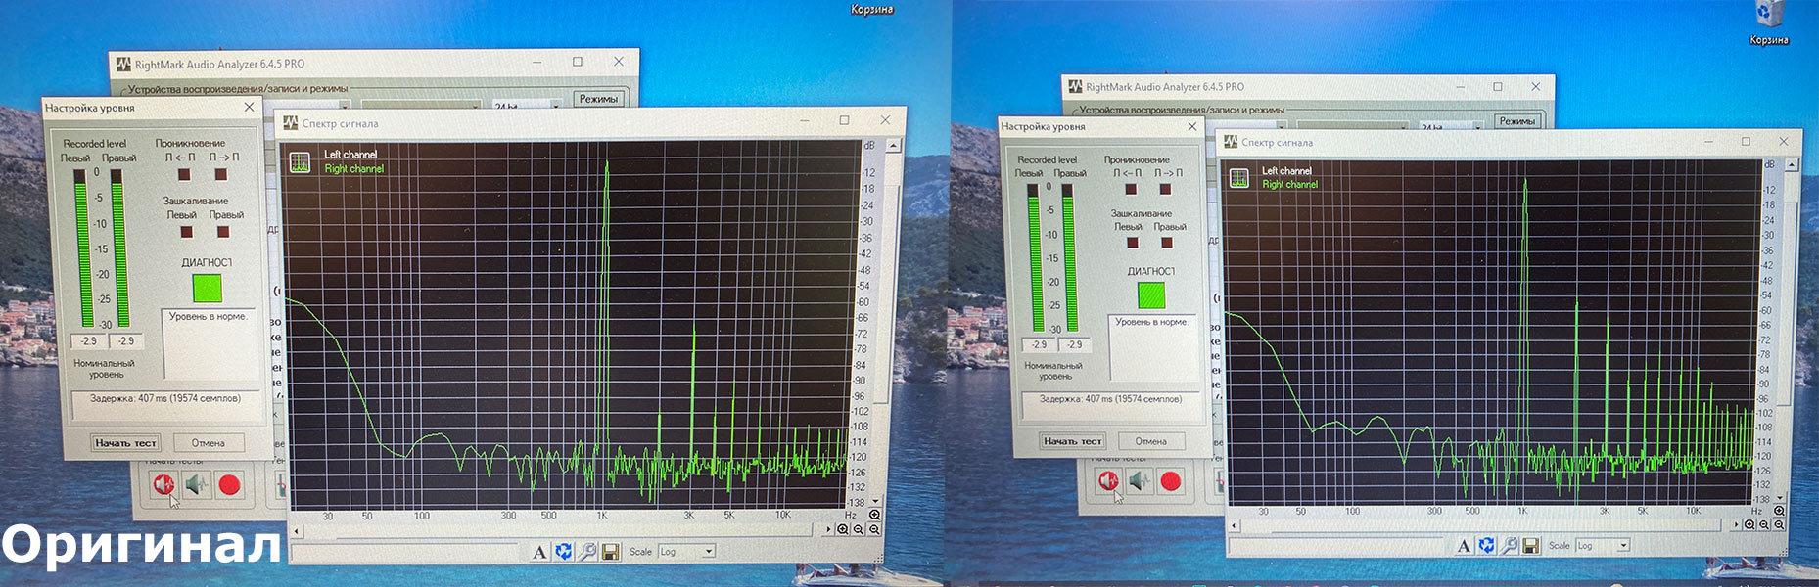This screenshot has width=1819, height=587.
Task: Click the green ДИАГНОСТ indicator in the left dialog
Action: pyautogui.click(x=207, y=289)
